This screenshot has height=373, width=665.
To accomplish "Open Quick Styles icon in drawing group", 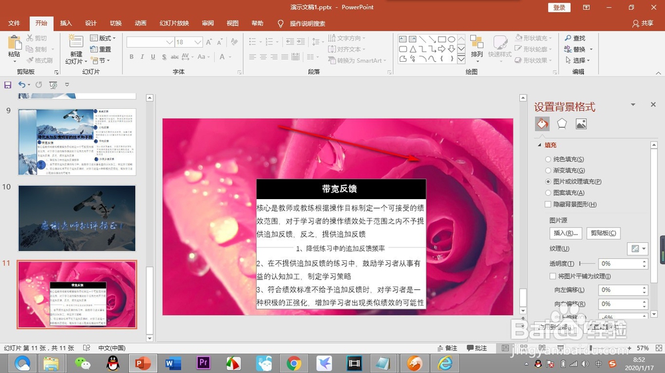I will [500, 42].
